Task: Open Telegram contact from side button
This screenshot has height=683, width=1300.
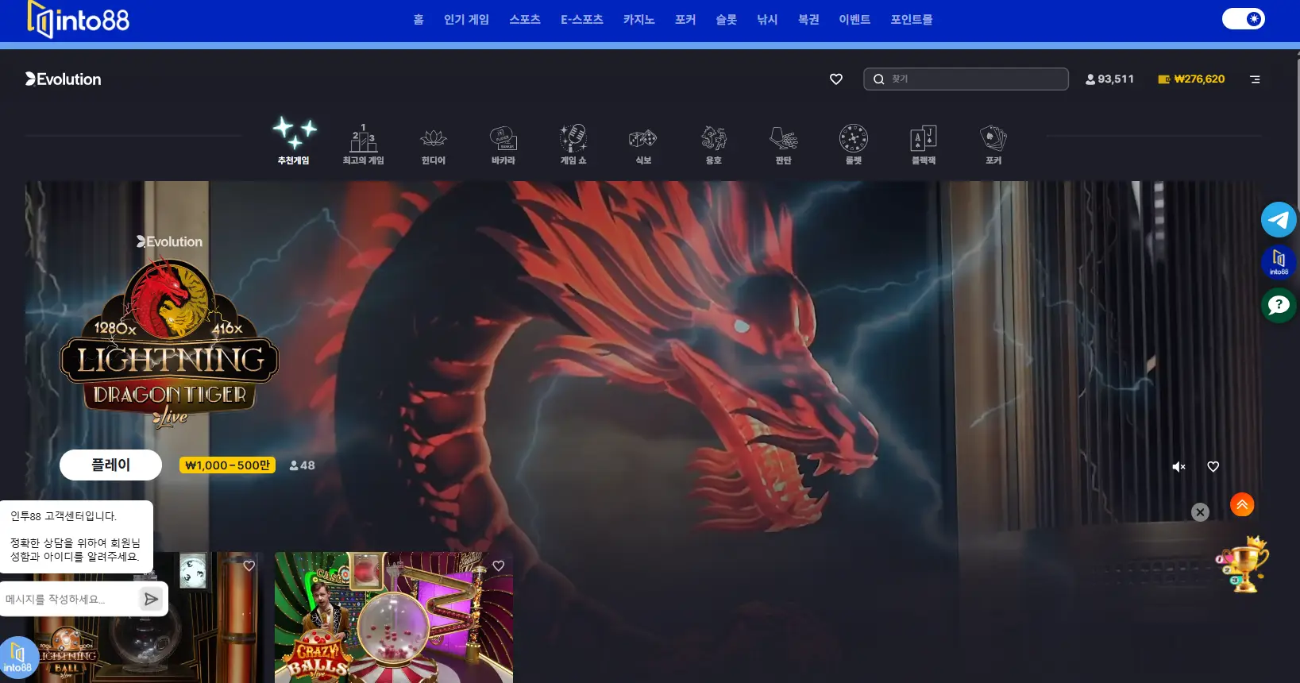Action: (x=1278, y=220)
